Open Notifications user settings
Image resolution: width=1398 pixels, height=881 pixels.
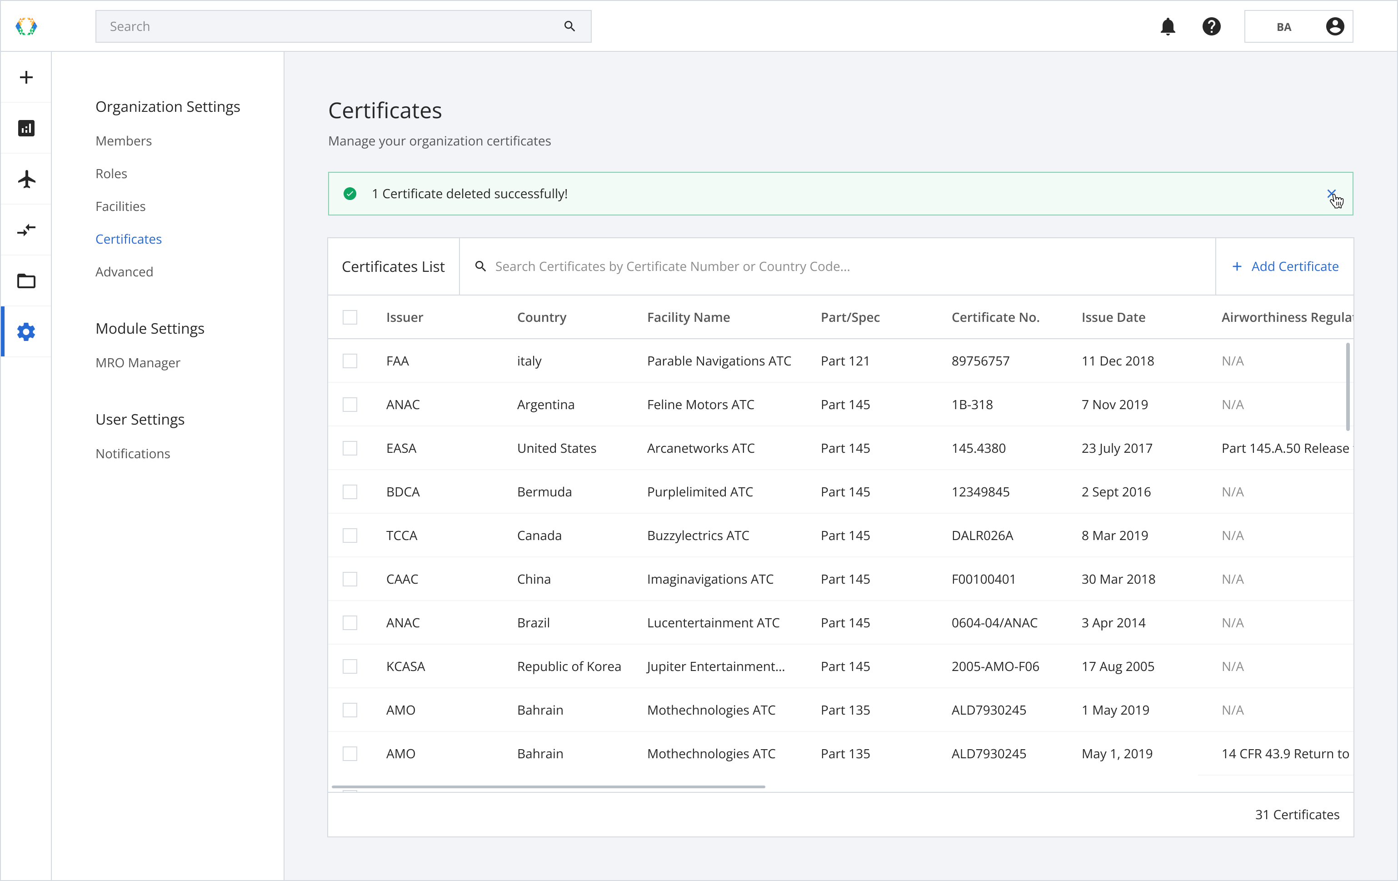tap(133, 453)
